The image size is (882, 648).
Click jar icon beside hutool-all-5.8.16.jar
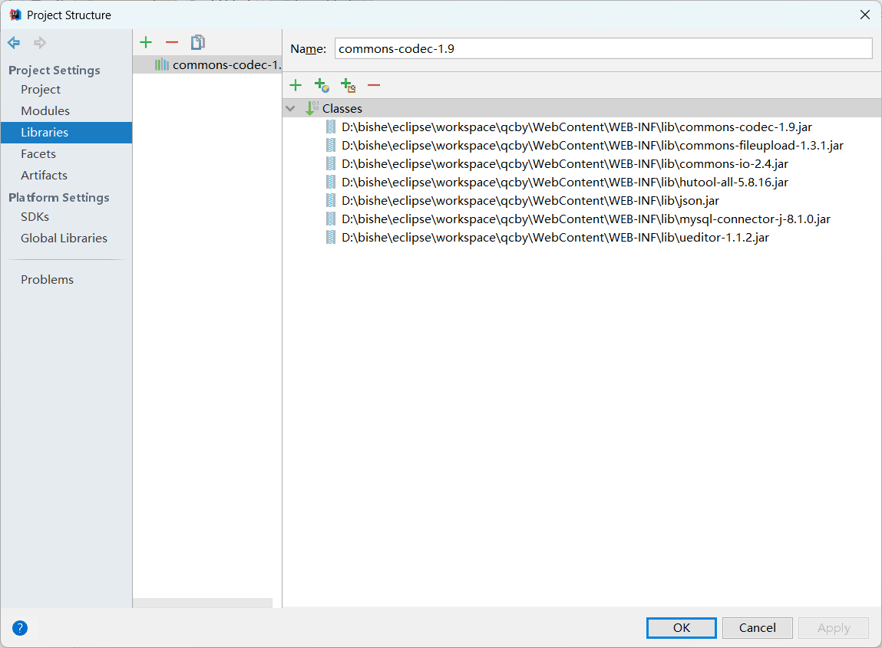click(331, 182)
